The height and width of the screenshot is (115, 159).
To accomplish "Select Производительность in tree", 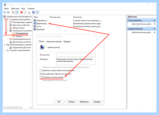I will (x=22, y=39).
